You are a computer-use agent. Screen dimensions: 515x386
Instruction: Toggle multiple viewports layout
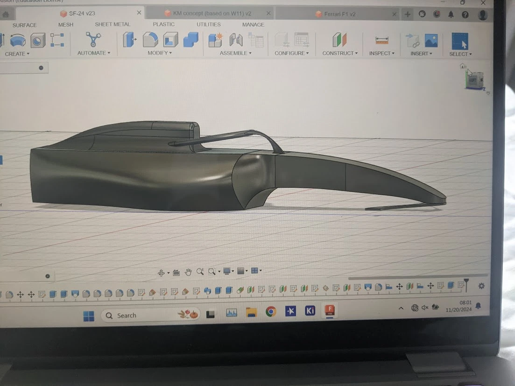254,272
